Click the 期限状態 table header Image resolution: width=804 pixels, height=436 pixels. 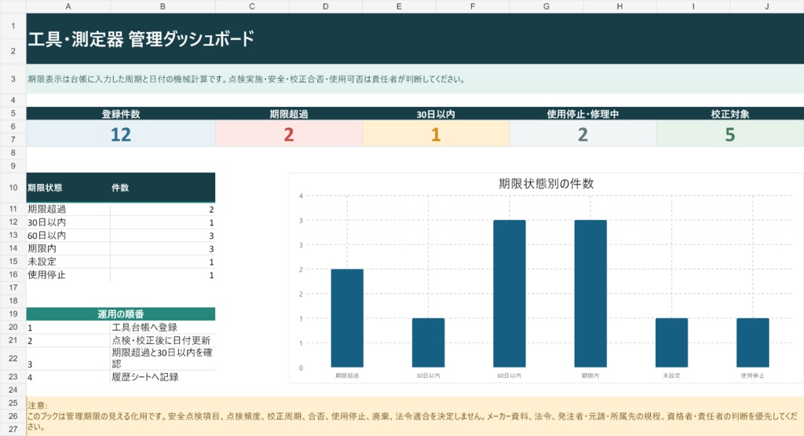coord(68,188)
